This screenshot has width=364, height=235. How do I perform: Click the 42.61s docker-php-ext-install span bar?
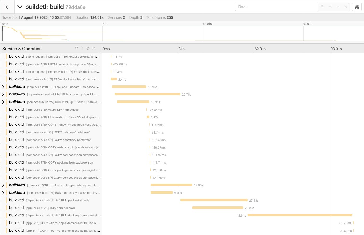[x=300, y=215]
